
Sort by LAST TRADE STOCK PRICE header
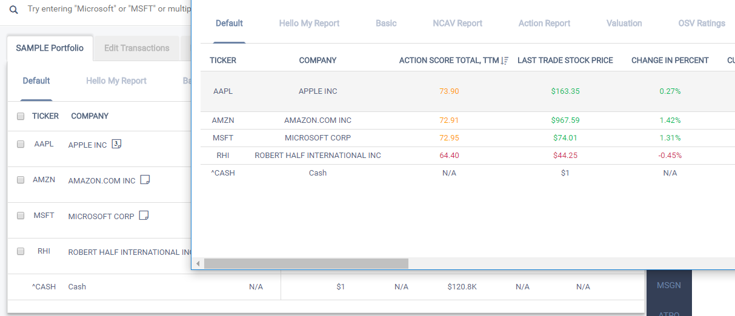pyautogui.click(x=565, y=61)
